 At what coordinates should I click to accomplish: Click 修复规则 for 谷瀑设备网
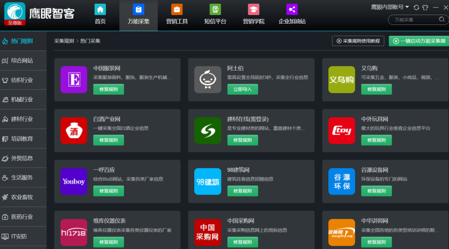click(376, 191)
